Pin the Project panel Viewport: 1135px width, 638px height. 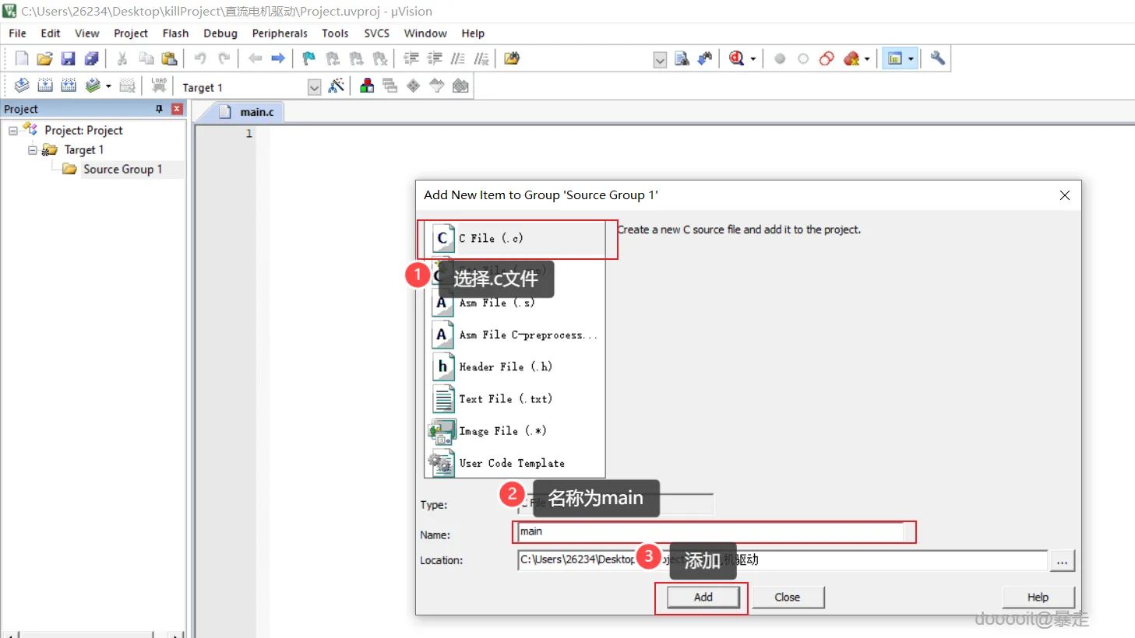click(x=160, y=109)
